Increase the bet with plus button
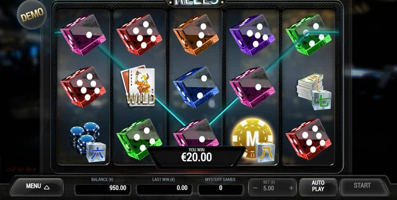The image size is (397, 200). click(x=291, y=188)
